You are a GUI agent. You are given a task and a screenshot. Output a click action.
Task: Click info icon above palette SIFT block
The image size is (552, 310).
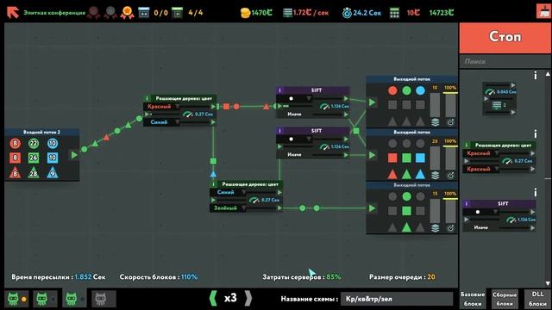tap(536, 192)
